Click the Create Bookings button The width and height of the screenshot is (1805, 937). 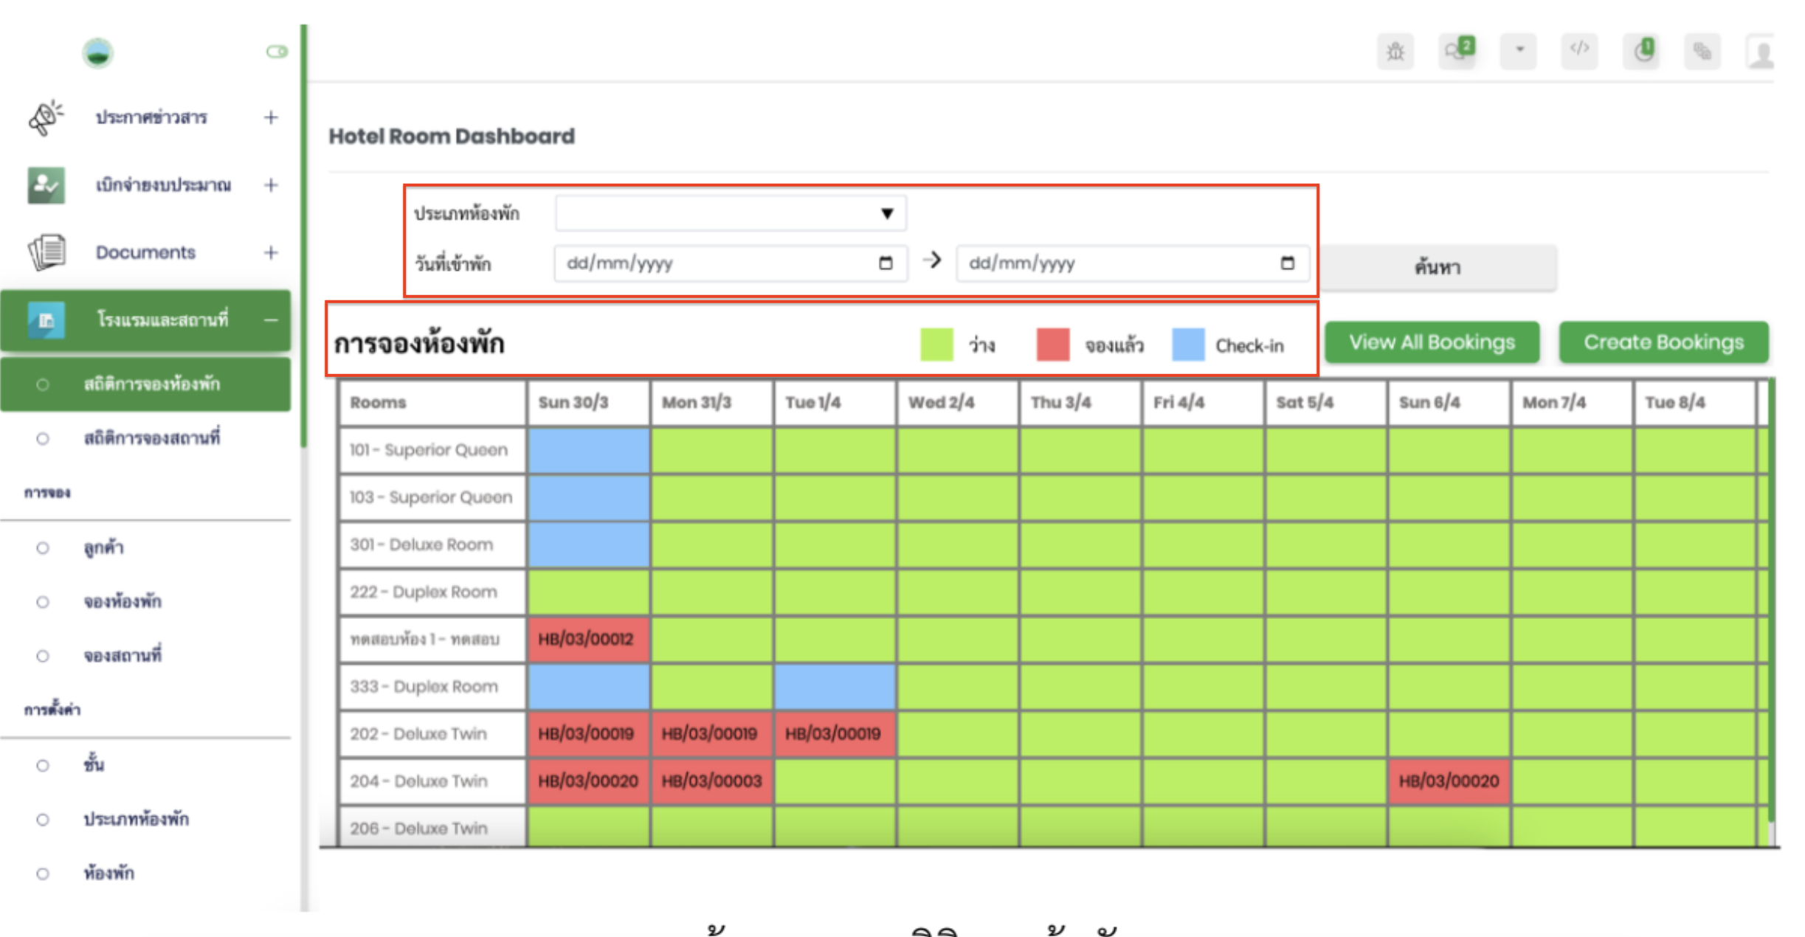coord(1663,342)
